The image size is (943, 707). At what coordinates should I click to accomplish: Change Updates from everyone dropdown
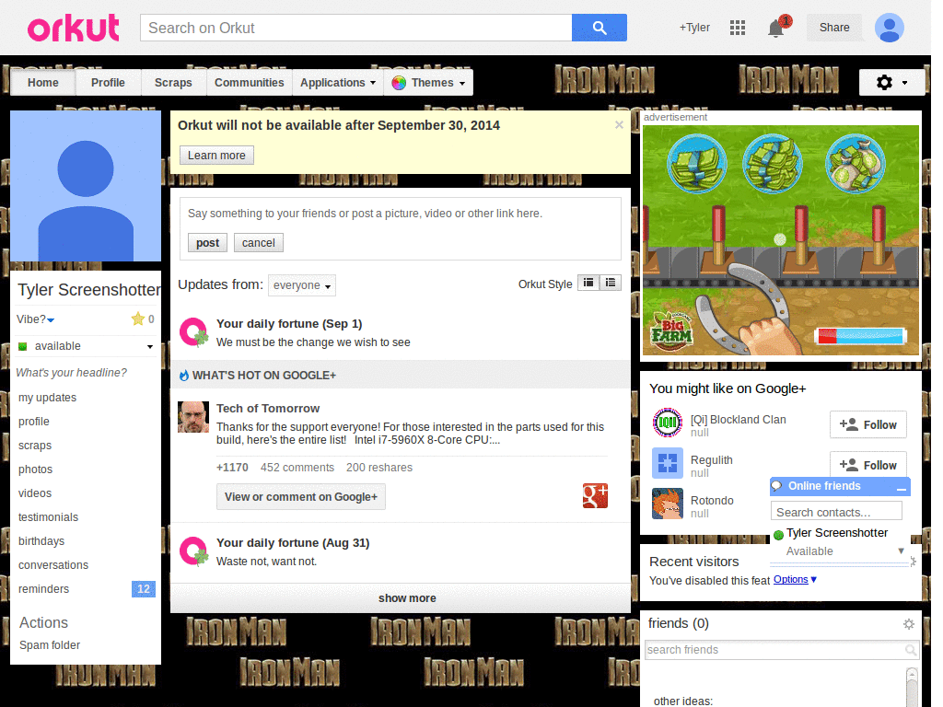(302, 285)
